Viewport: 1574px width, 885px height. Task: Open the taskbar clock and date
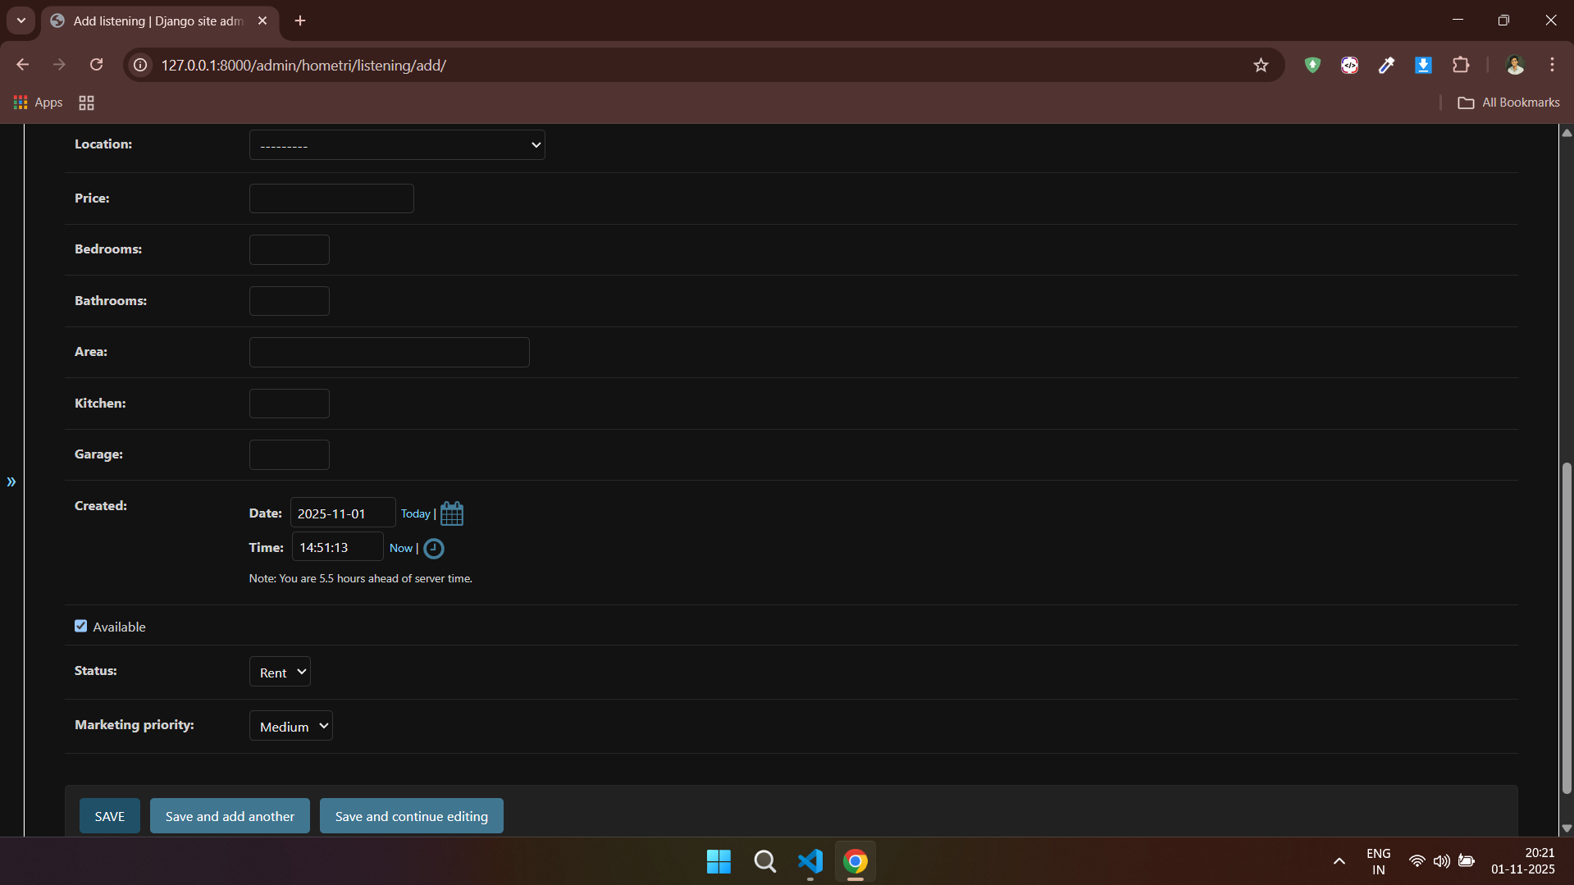click(x=1523, y=861)
